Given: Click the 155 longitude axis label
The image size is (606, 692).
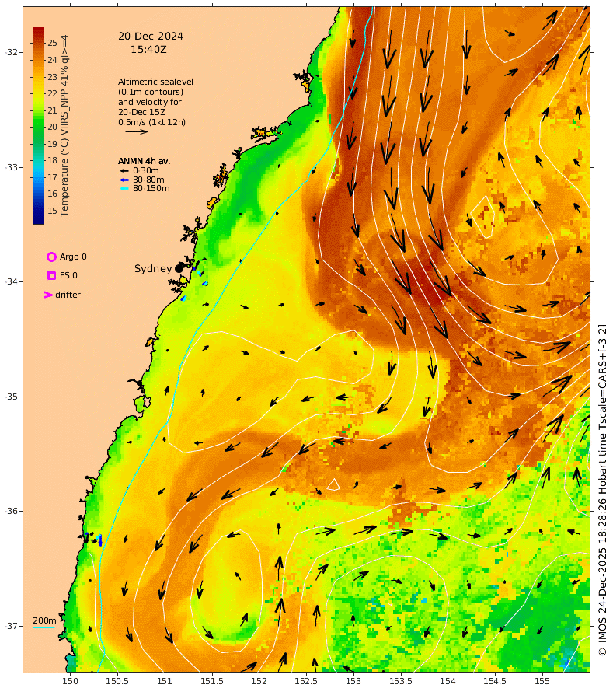Looking at the screenshot, I should click(x=542, y=681).
